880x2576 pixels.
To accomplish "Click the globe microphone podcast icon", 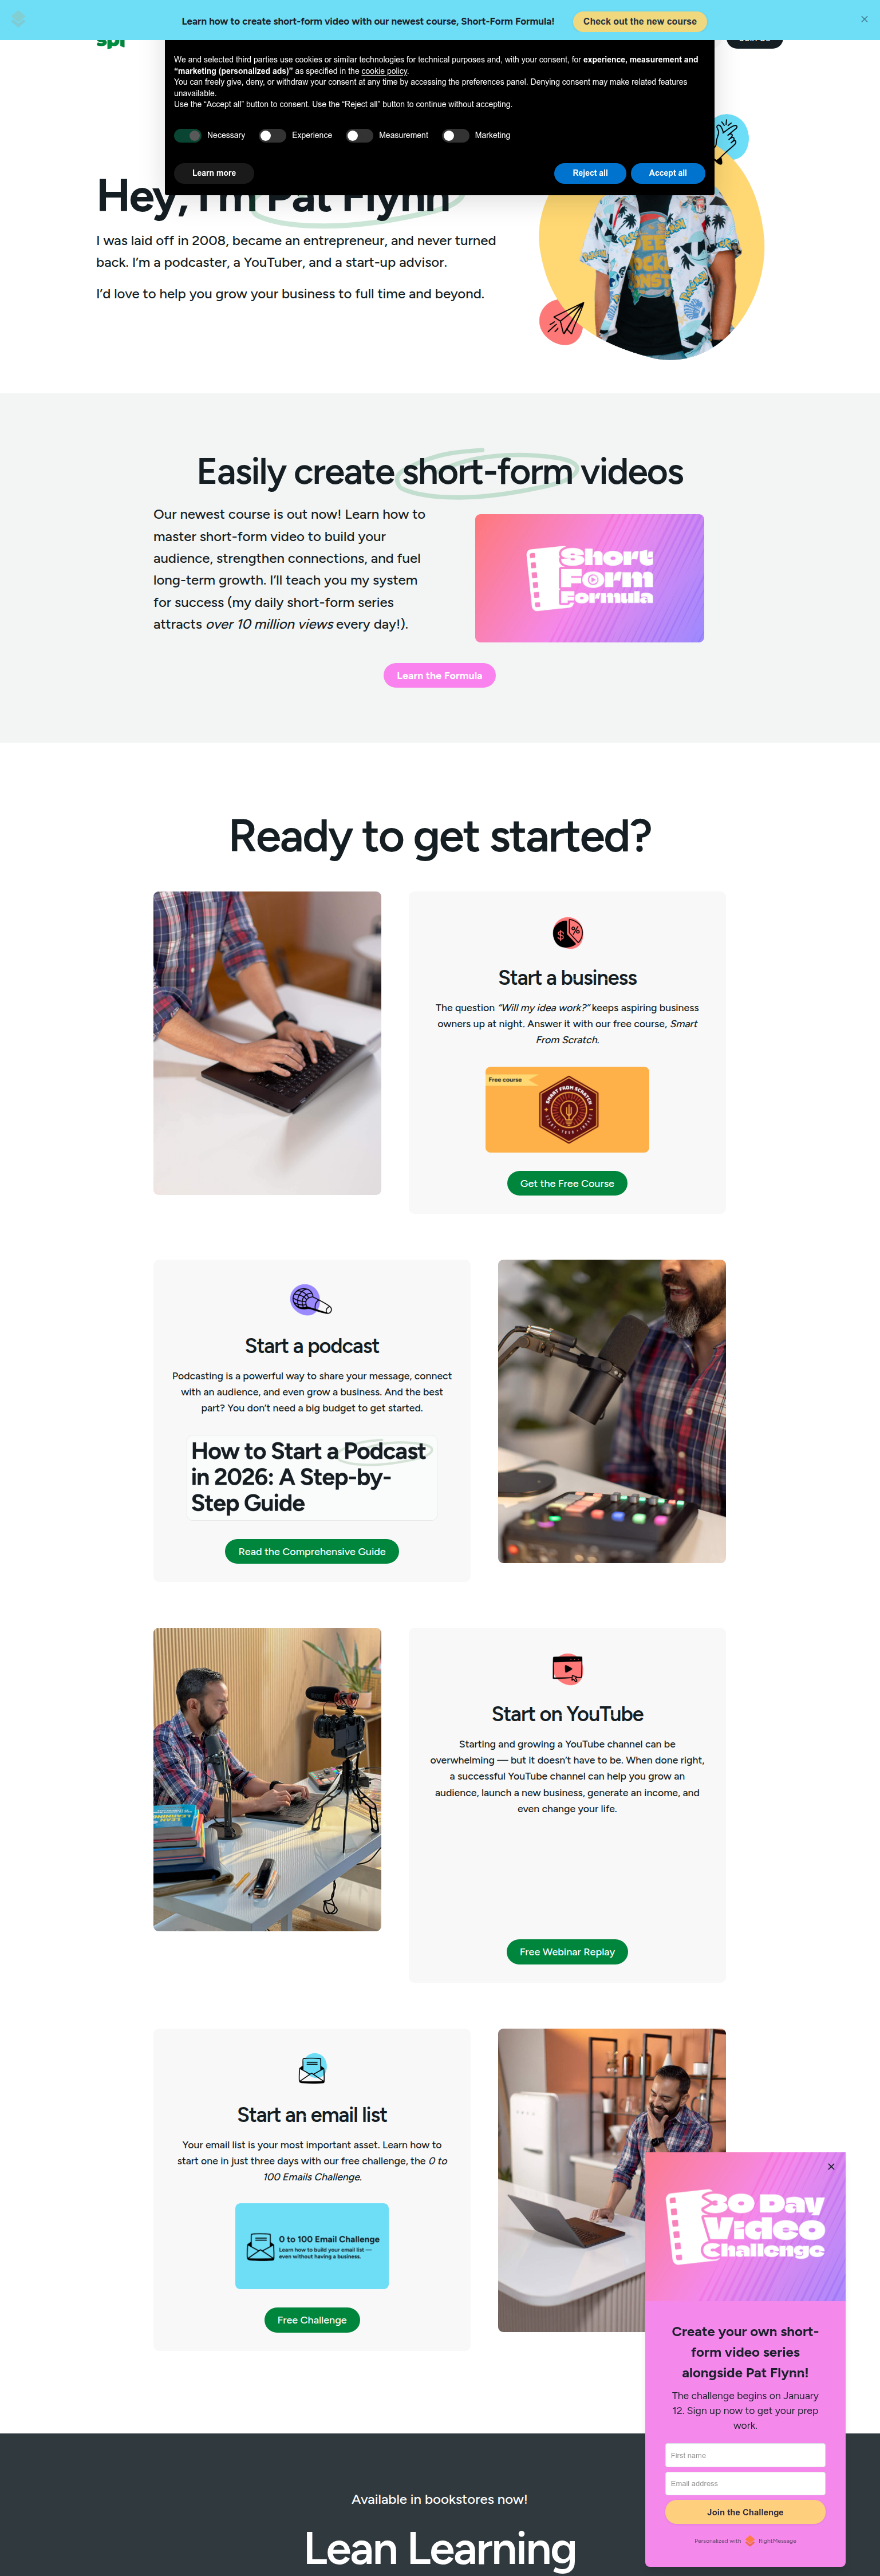I will tap(311, 1300).
